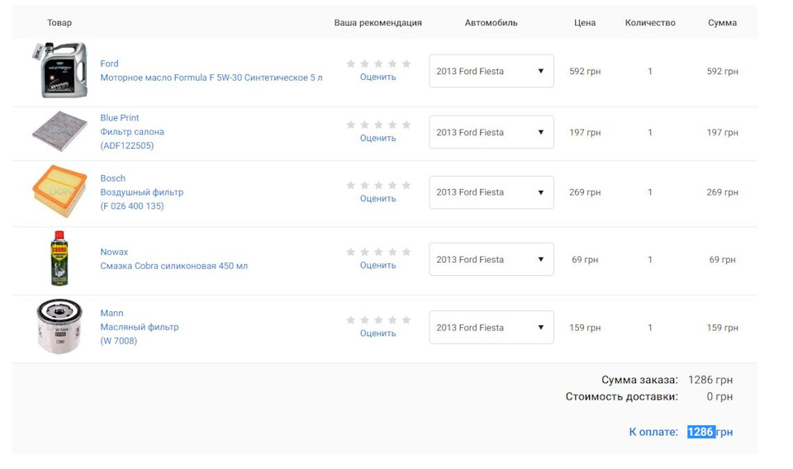Image resolution: width=793 pixels, height=469 pixels.
Task: Click Оценить for Bosch air filter
Action: (378, 199)
